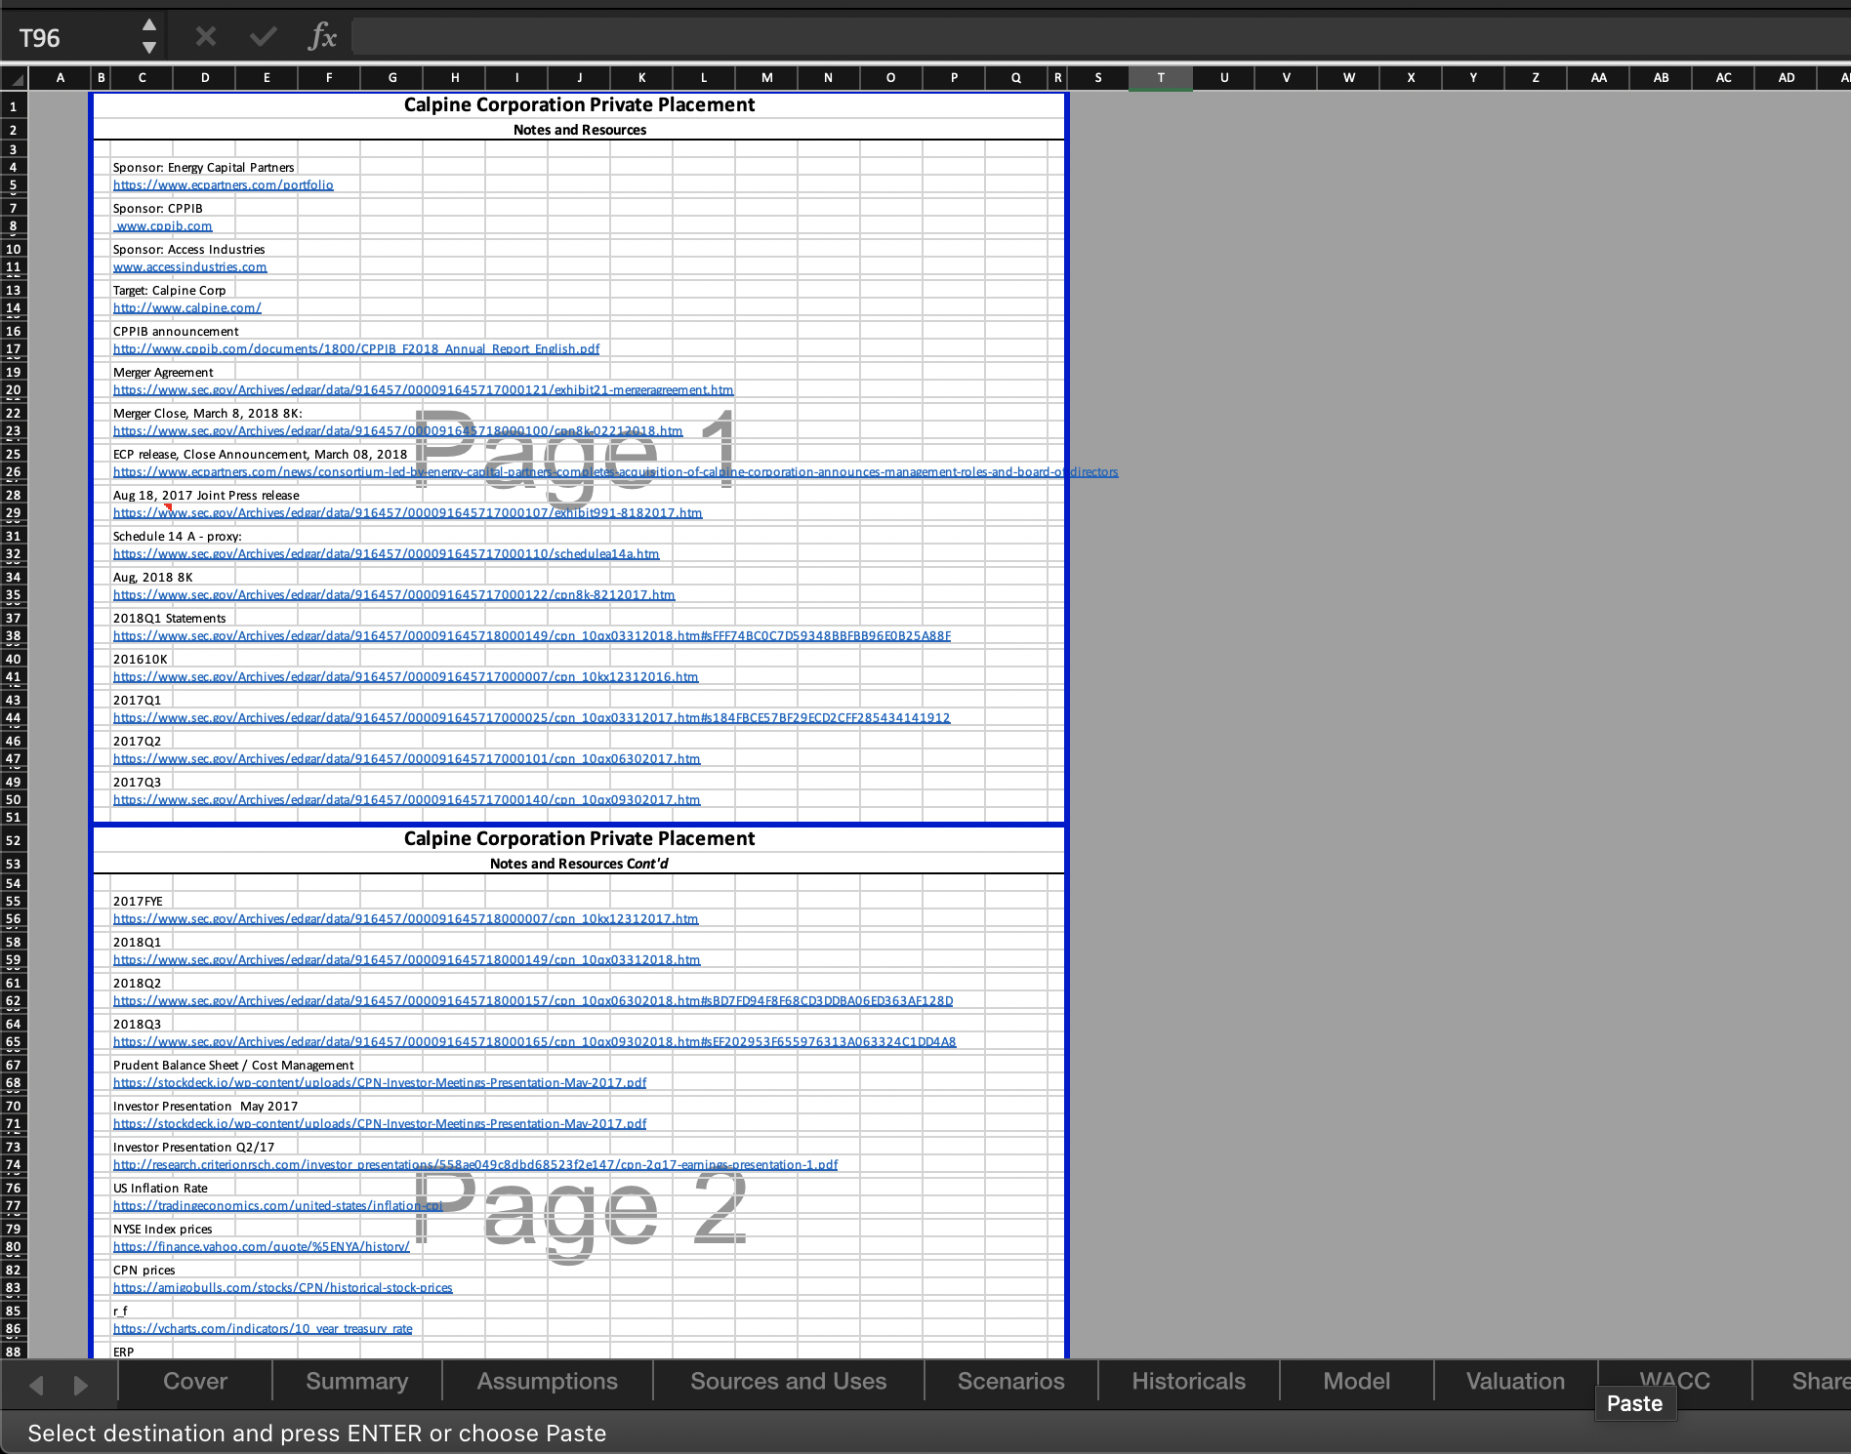Open the www.cppib.com link
Viewport: 1851px width, 1454px height.
tap(163, 226)
